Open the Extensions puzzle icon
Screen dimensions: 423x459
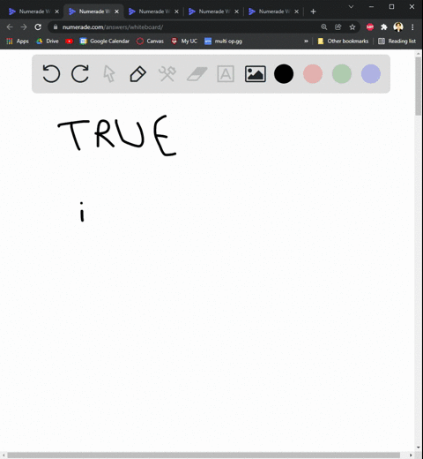pyautogui.click(x=384, y=27)
